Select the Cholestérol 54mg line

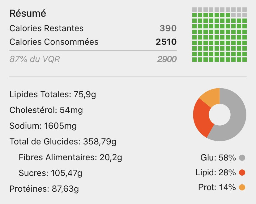pyautogui.click(x=46, y=110)
